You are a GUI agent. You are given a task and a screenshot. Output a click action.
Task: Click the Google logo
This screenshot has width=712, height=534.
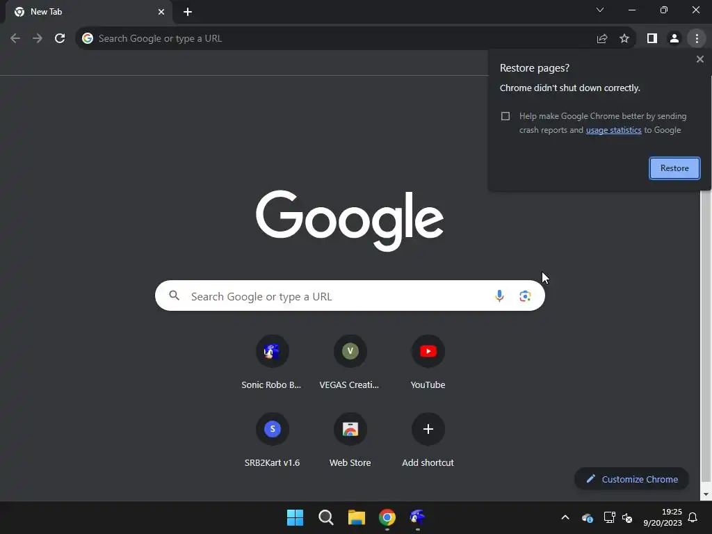coord(350,220)
